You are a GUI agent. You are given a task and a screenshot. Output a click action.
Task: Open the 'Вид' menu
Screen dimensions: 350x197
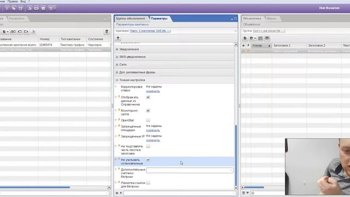(23, 1)
